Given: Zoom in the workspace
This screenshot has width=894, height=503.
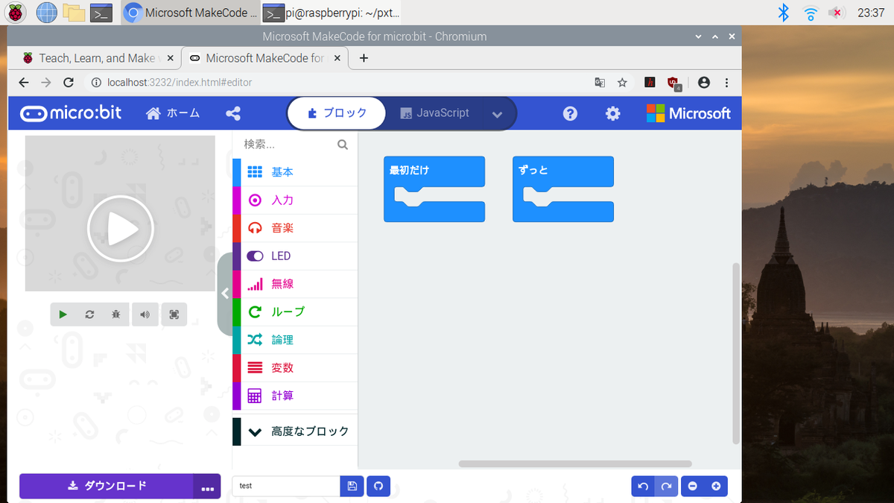Looking at the screenshot, I should tap(716, 487).
